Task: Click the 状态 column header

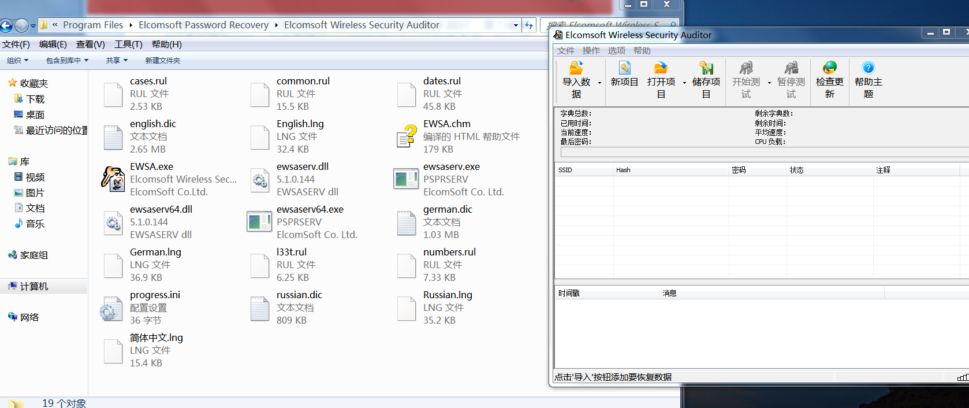Action: point(830,170)
